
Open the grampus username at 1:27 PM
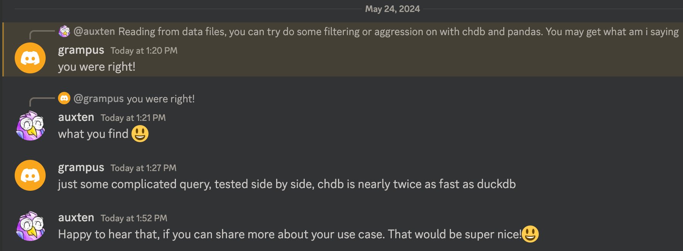coord(81,168)
